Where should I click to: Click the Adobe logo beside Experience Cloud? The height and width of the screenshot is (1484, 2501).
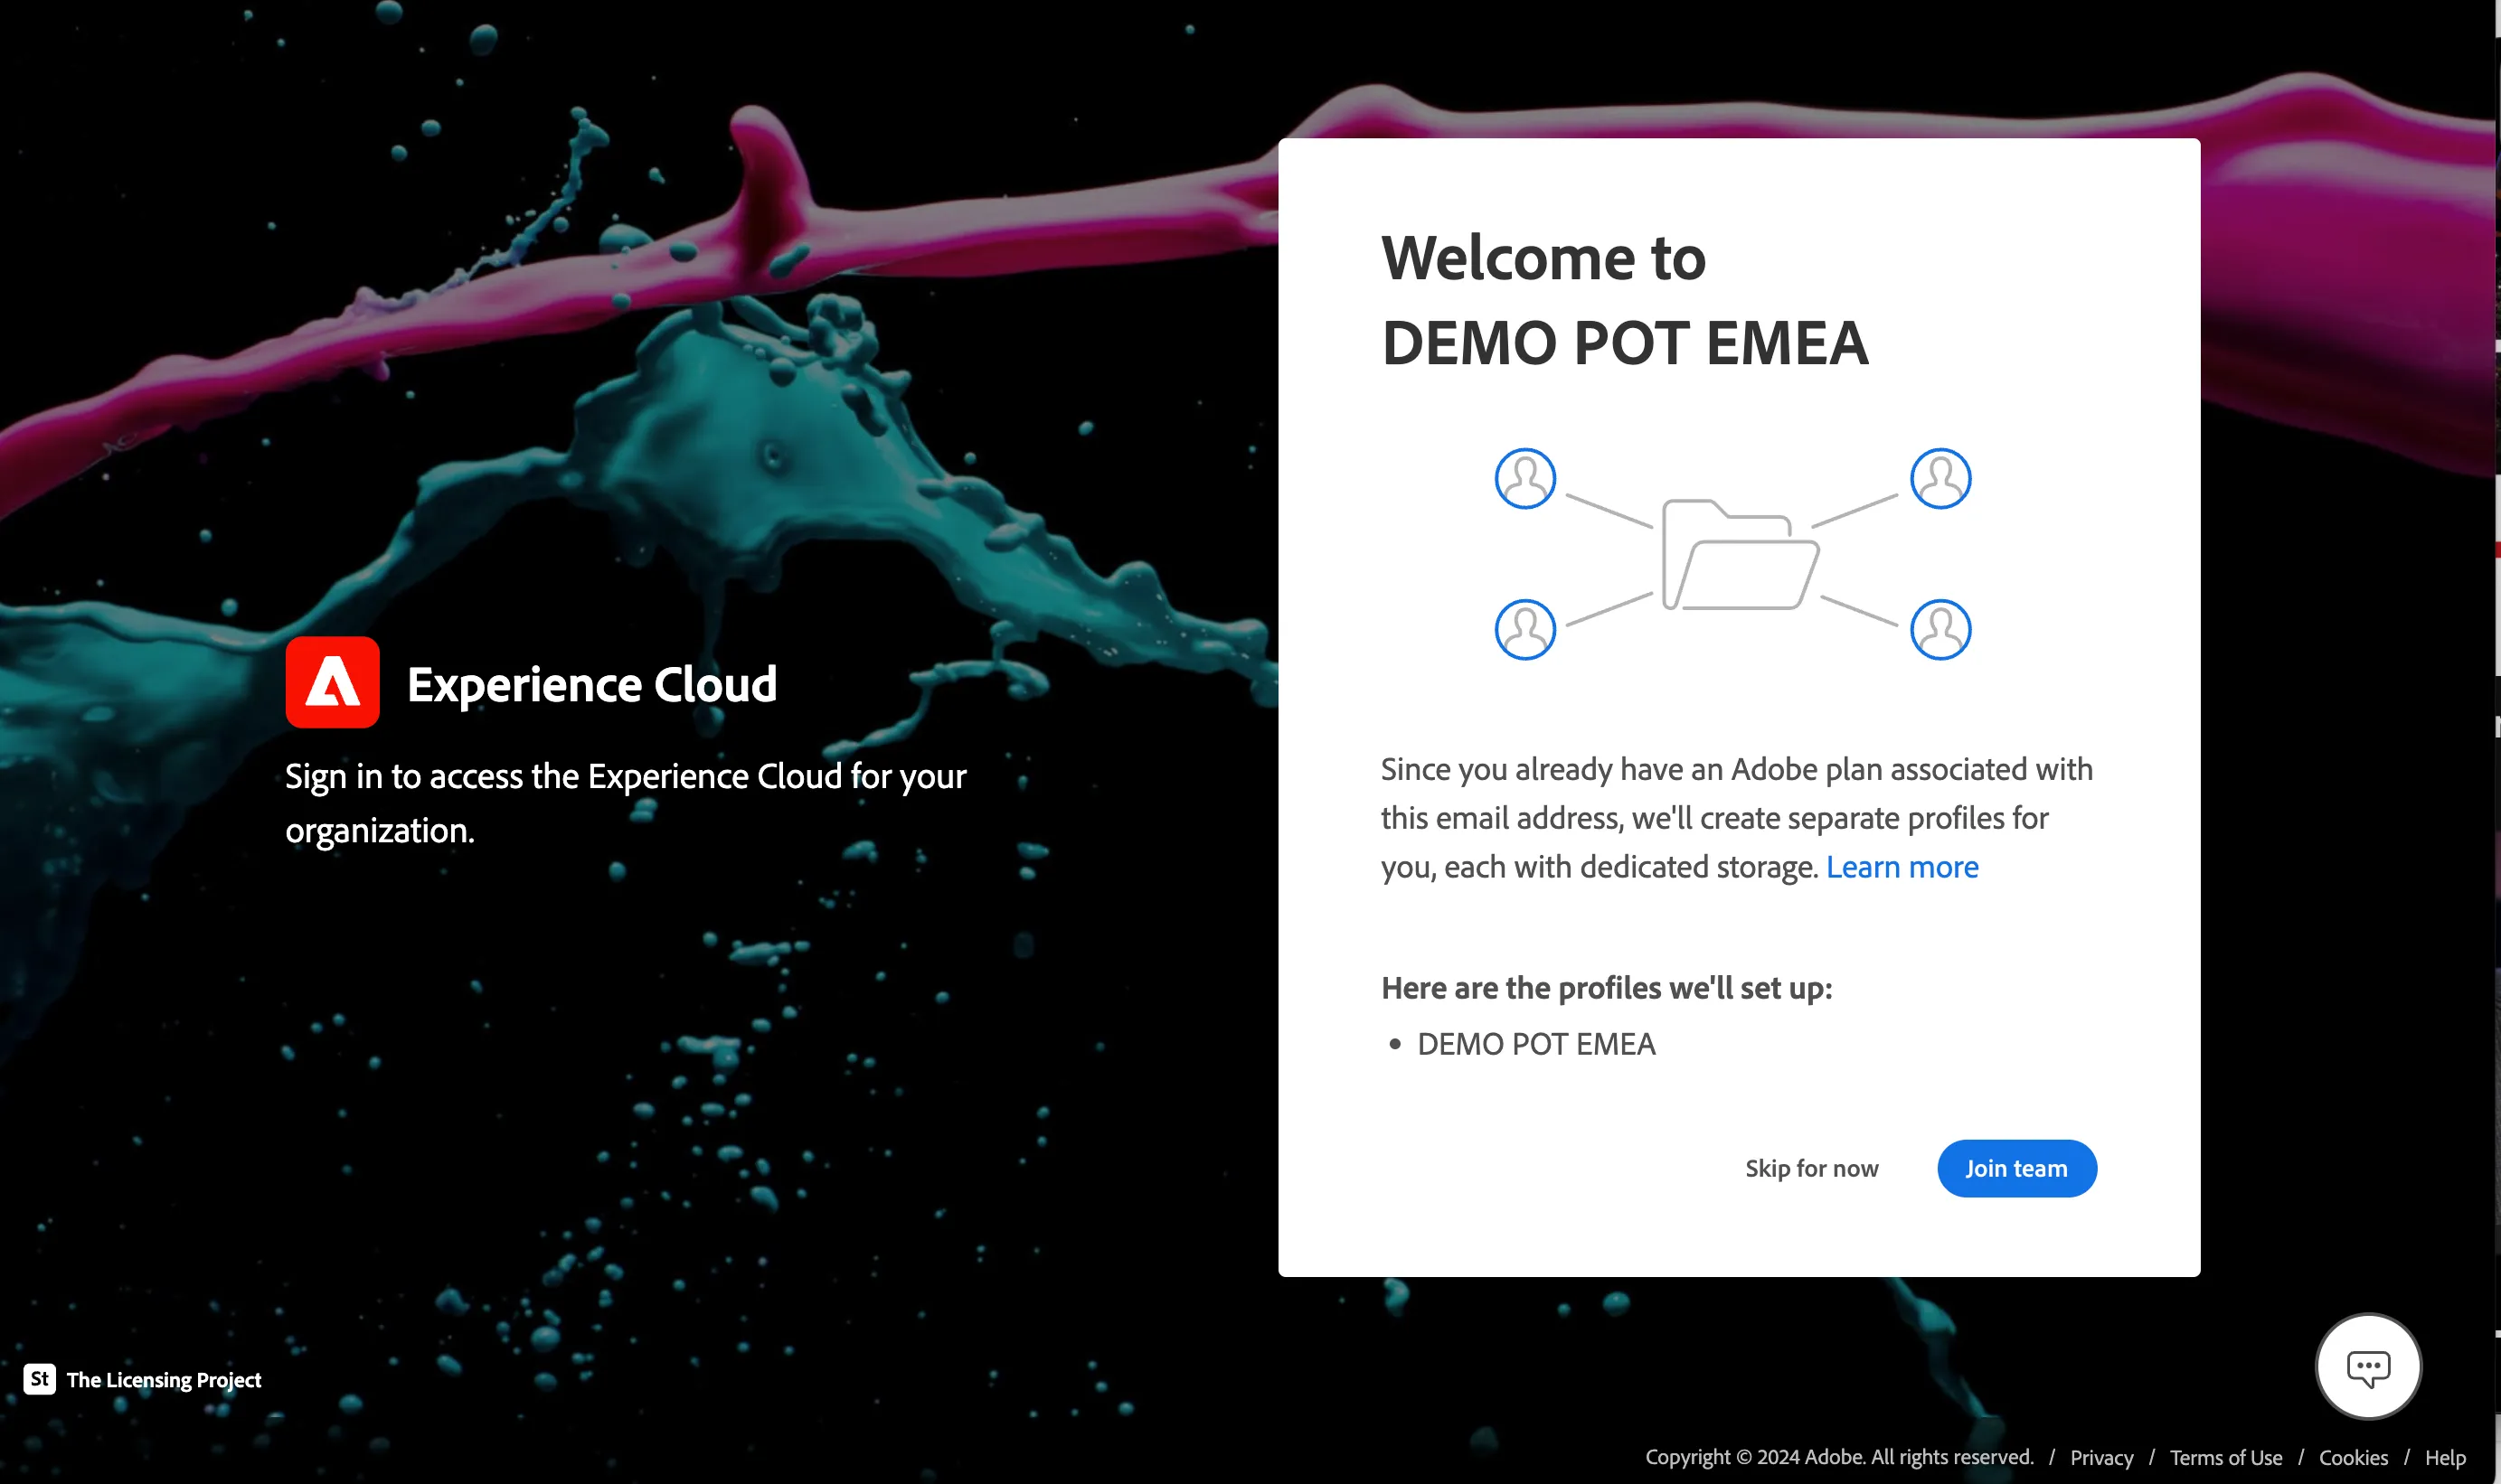coord(332,683)
